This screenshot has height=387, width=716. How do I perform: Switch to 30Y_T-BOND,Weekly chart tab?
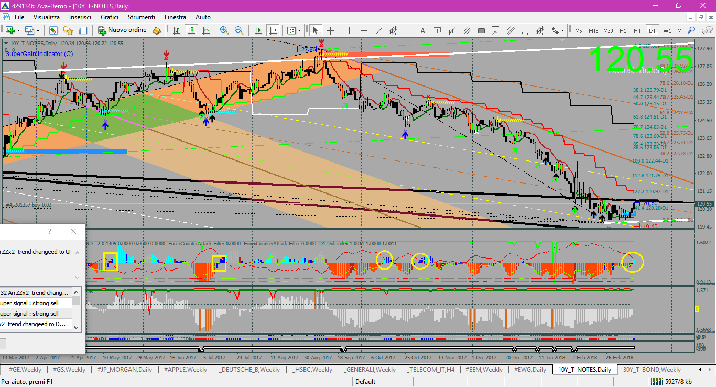pyautogui.click(x=652, y=369)
